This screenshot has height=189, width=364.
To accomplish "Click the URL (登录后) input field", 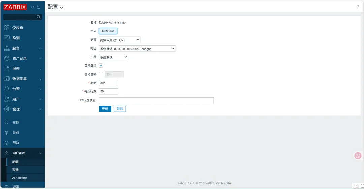I will tap(156, 100).
